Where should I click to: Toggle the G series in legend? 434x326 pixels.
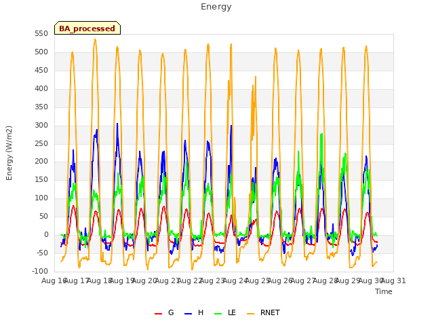coord(171,312)
